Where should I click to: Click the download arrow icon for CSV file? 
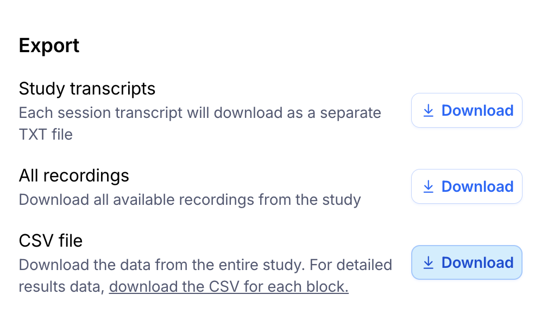click(428, 263)
